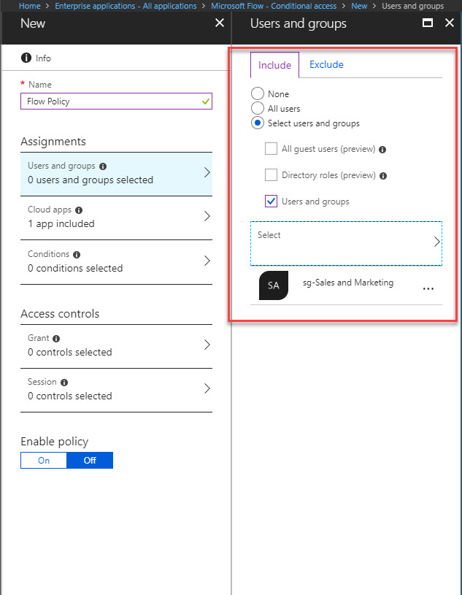This screenshot has height=595, width=462.
Task: Click info icon beside Users and groups assignment
Action: [103, 166]
